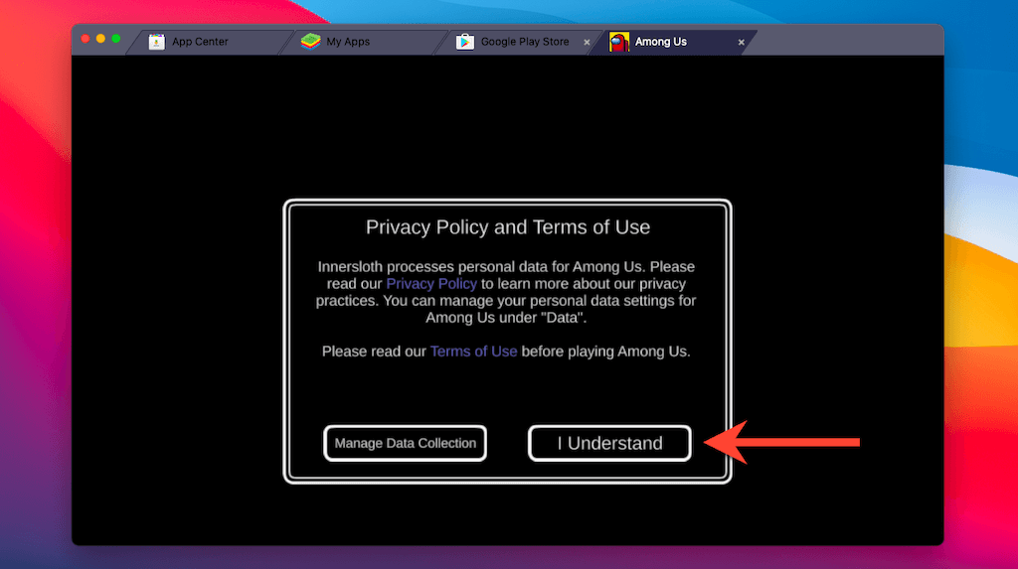
Task: Click the Google Play Store tab icon
Action: pyautogui.click(x=465, y=42)
